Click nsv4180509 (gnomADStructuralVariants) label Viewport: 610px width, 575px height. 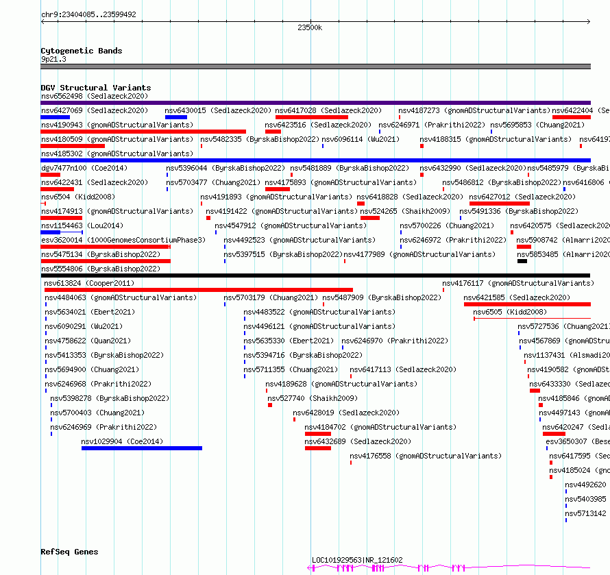tap(117, 139)
